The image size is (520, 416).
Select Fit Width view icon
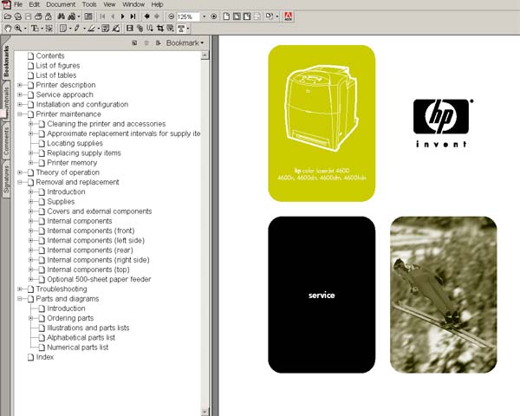[x=247, y=16]
